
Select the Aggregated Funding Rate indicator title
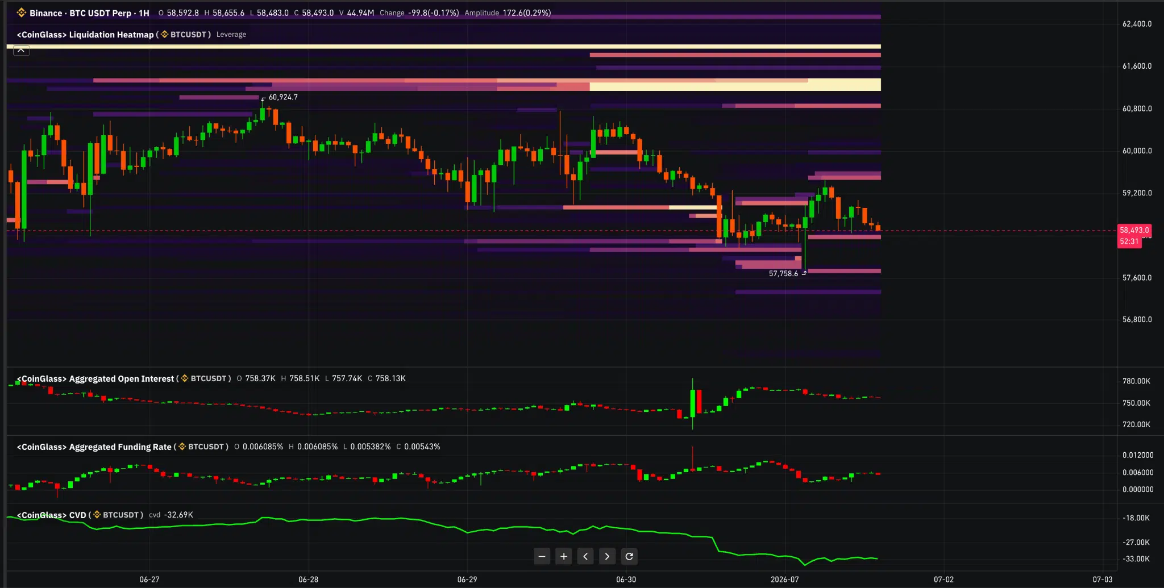[94, 447]
